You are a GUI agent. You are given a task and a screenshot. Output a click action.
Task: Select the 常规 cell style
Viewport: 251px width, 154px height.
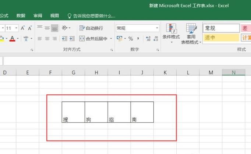(x=221, y=28)
